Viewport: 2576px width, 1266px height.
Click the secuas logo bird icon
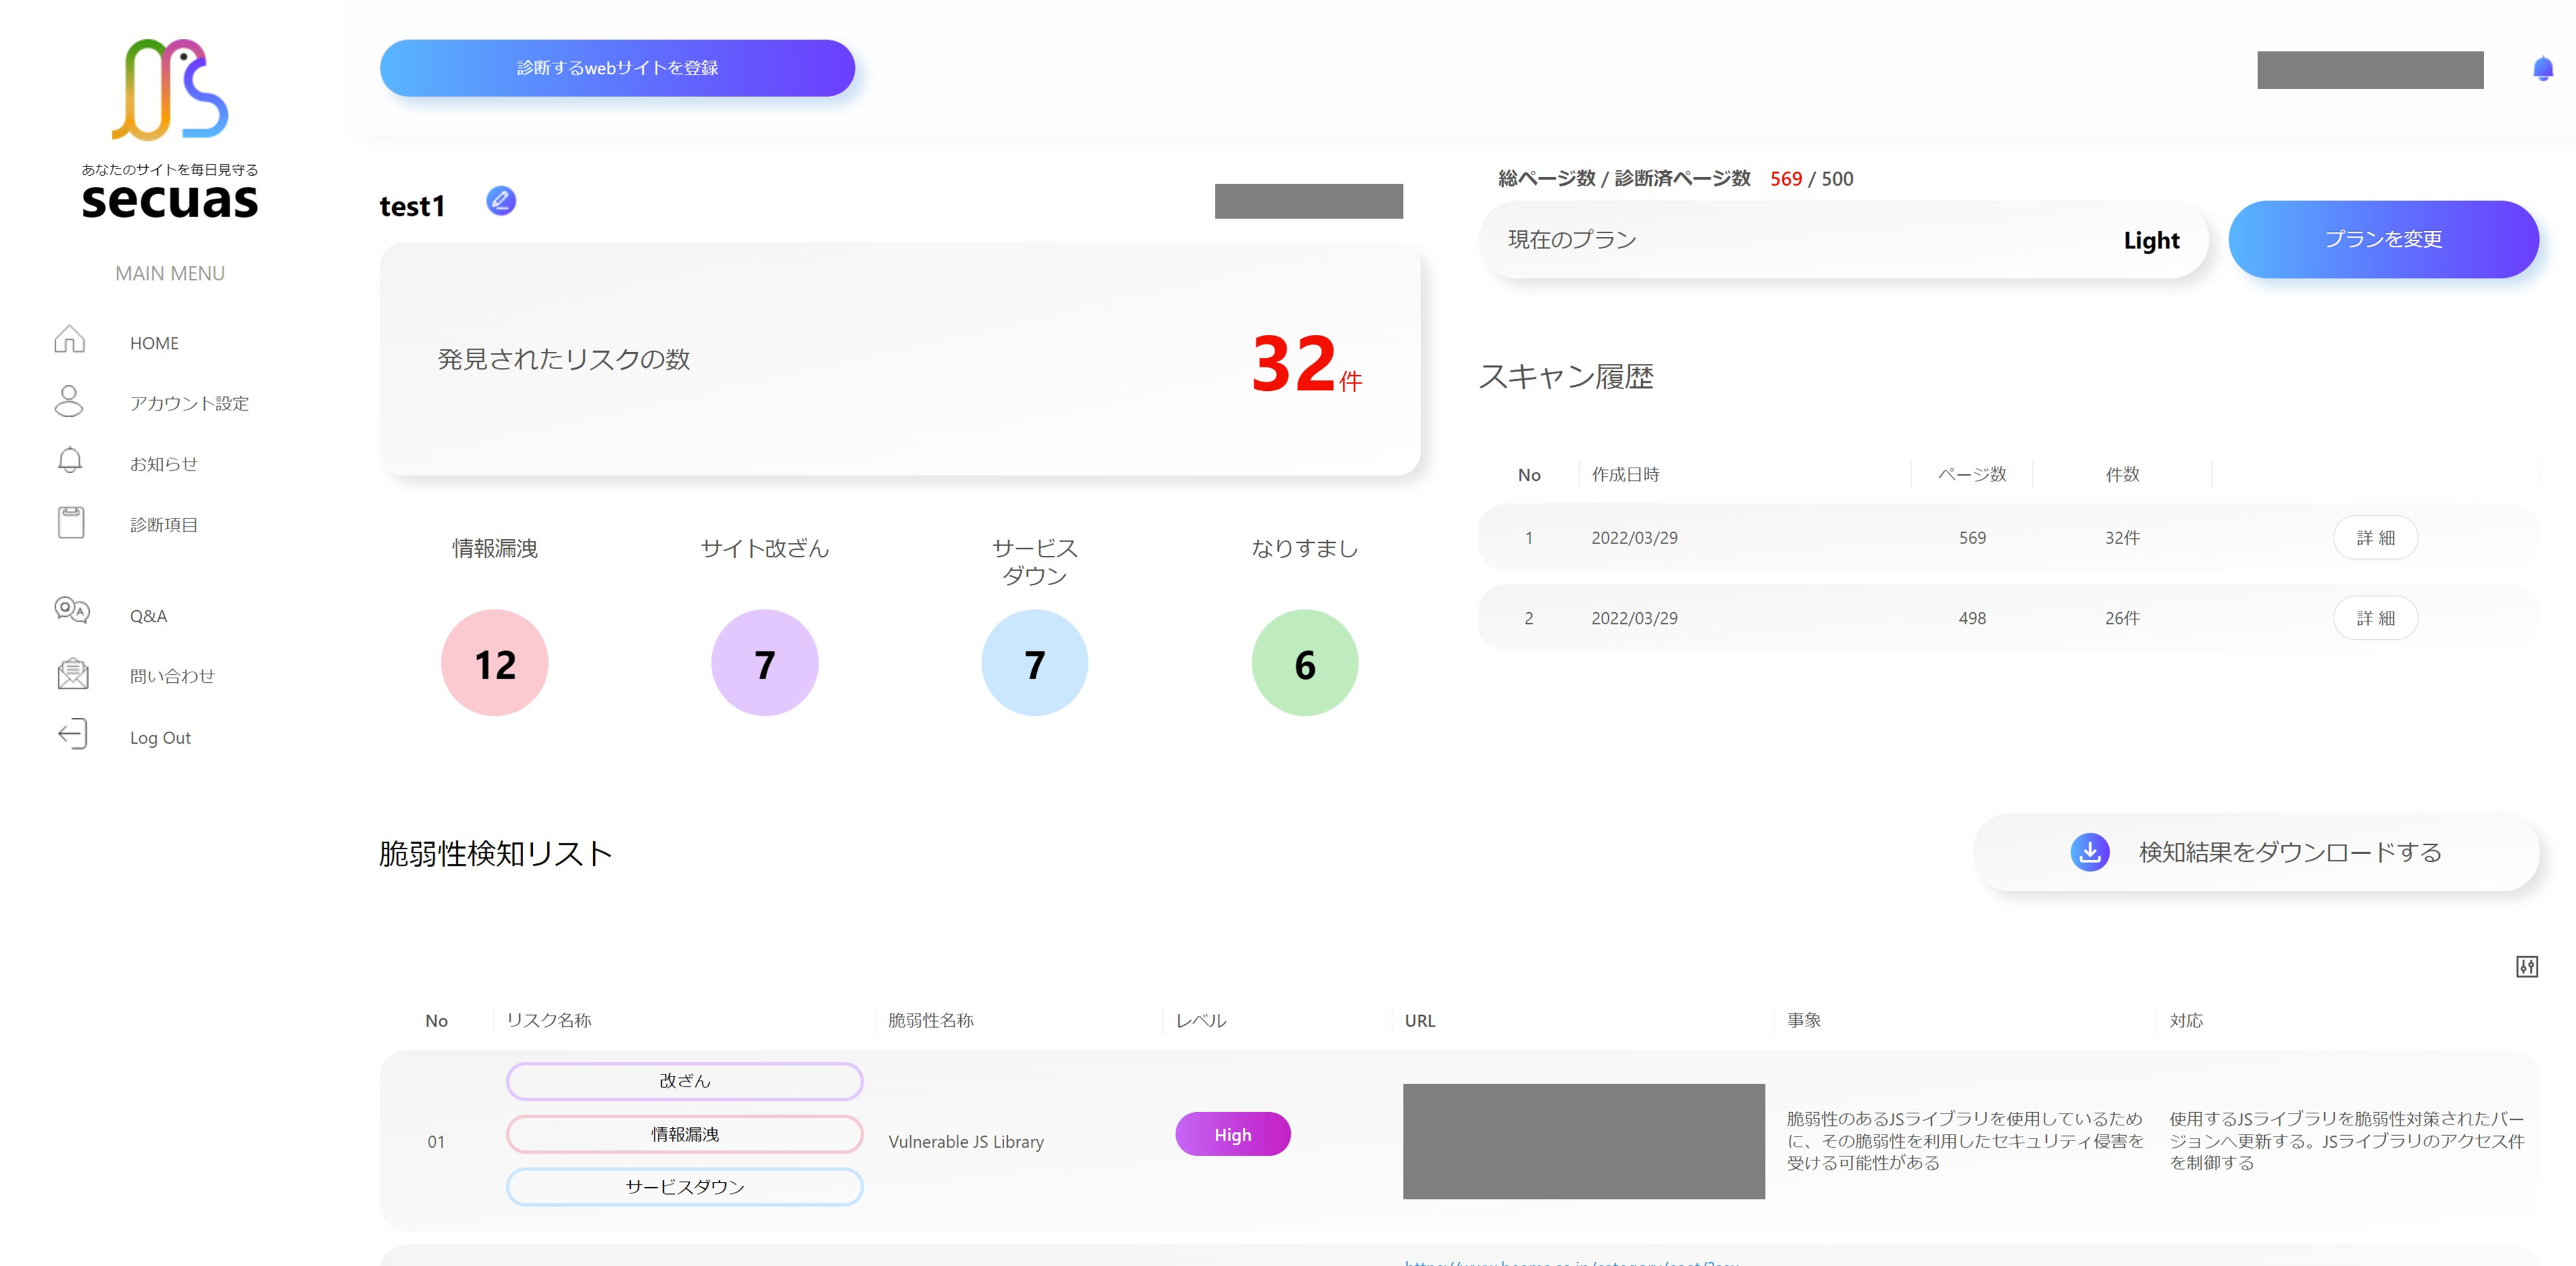coord(170,90)
